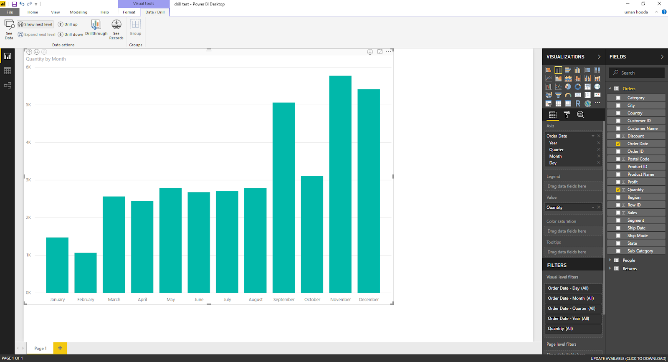Open the Modeling ribbon tab
Screen dimensions: 668x362
click(x=78, y=12)
